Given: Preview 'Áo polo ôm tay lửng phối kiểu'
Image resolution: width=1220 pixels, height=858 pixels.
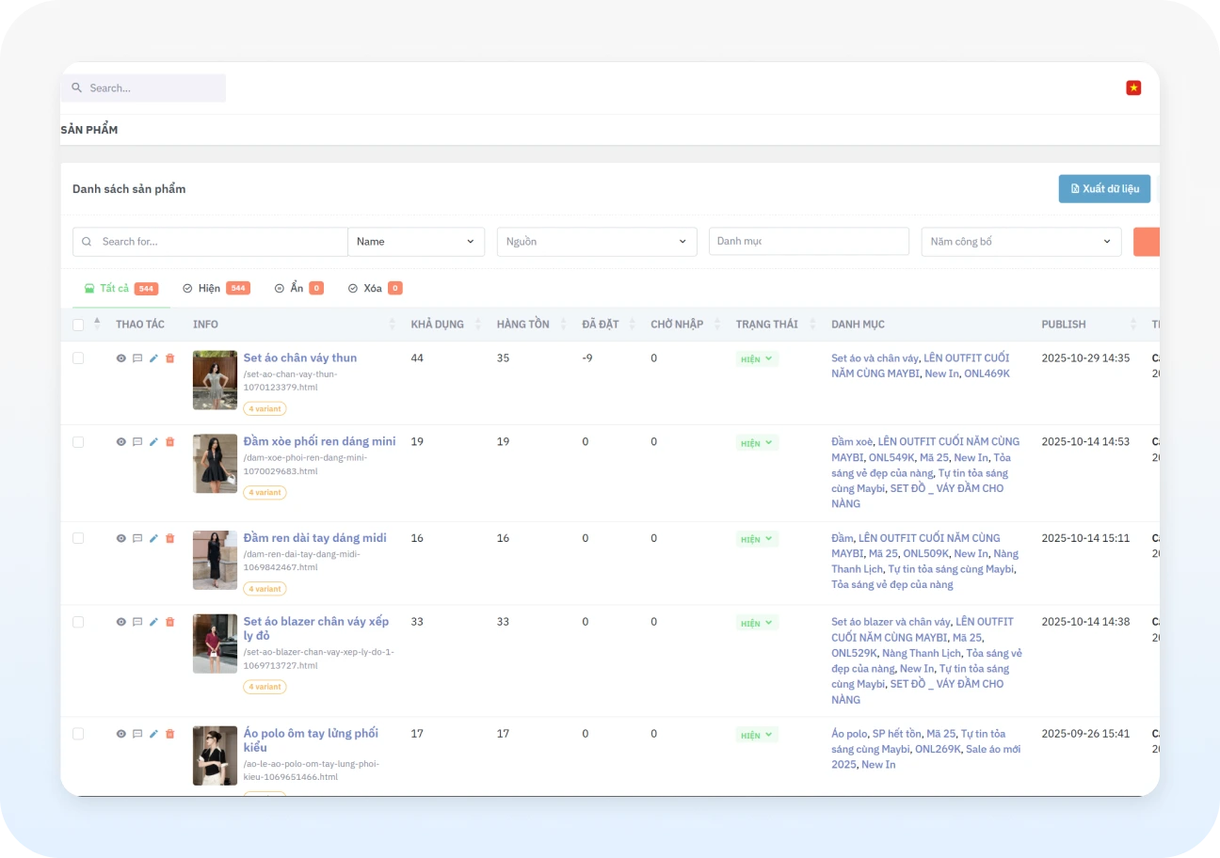Looking at the screenshot, I should tap(120, 734).
